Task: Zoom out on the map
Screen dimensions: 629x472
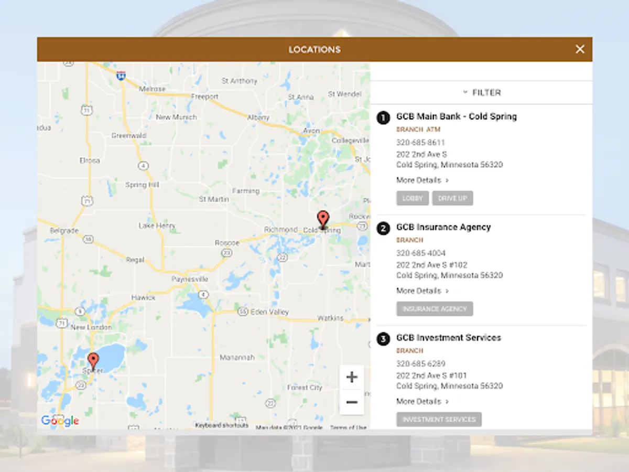Action: [x=352, y=402]
